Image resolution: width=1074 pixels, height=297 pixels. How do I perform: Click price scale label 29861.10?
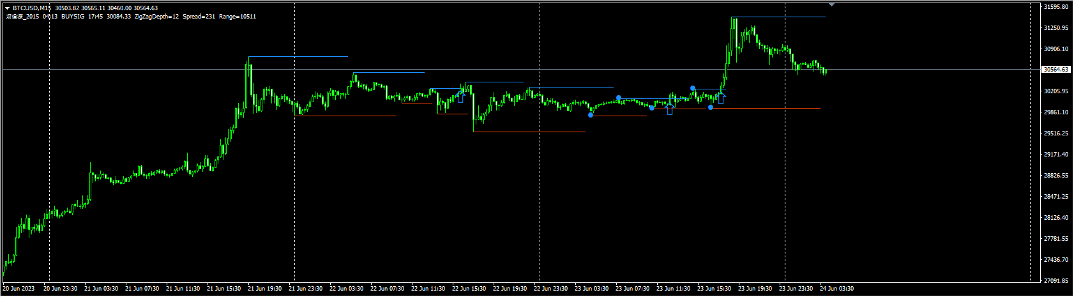[x=1055, y=112]
